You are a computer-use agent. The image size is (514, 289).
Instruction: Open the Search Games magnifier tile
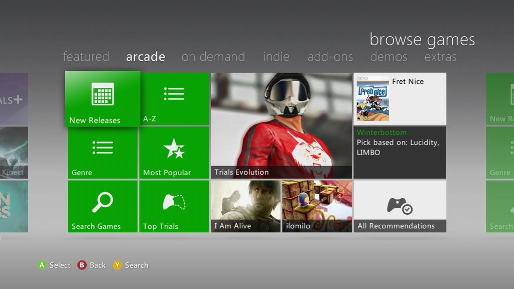point(102,206)
